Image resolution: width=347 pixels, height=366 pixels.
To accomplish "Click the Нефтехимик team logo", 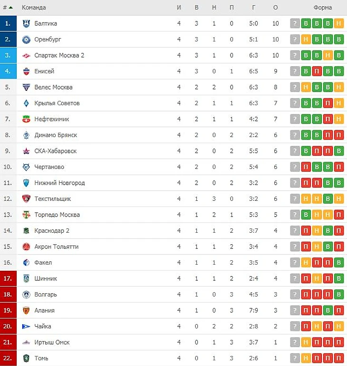I will click(x=26, y=119).
